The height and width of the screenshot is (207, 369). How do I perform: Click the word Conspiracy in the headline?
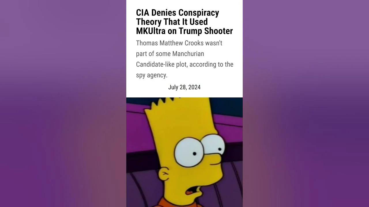coord(199,13)
